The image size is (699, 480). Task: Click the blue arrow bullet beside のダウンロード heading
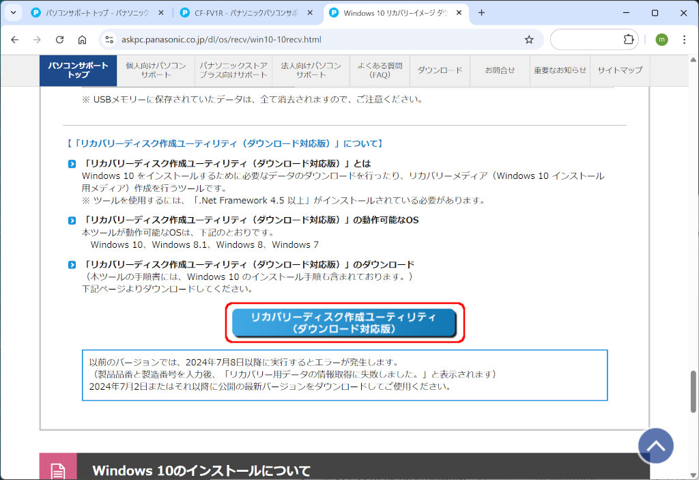pos(72,265)
